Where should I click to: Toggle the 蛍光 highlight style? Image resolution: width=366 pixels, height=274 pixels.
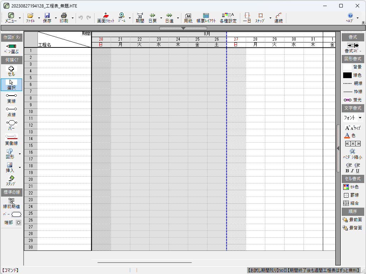click(x=353, y=100)
